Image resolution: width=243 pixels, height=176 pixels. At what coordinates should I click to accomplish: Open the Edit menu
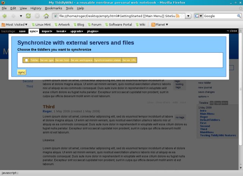13,8
